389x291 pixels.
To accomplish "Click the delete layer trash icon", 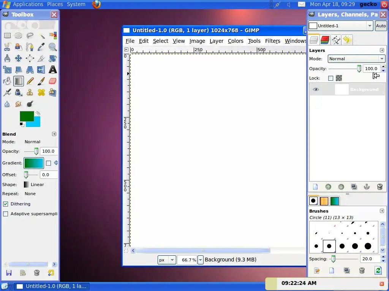I will pyautogui.click(x=380, y=187).
